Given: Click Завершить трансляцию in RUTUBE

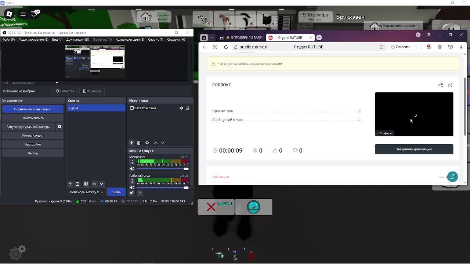Looking at the screenshot, I should pyautogui.click(x=414, y=149).
